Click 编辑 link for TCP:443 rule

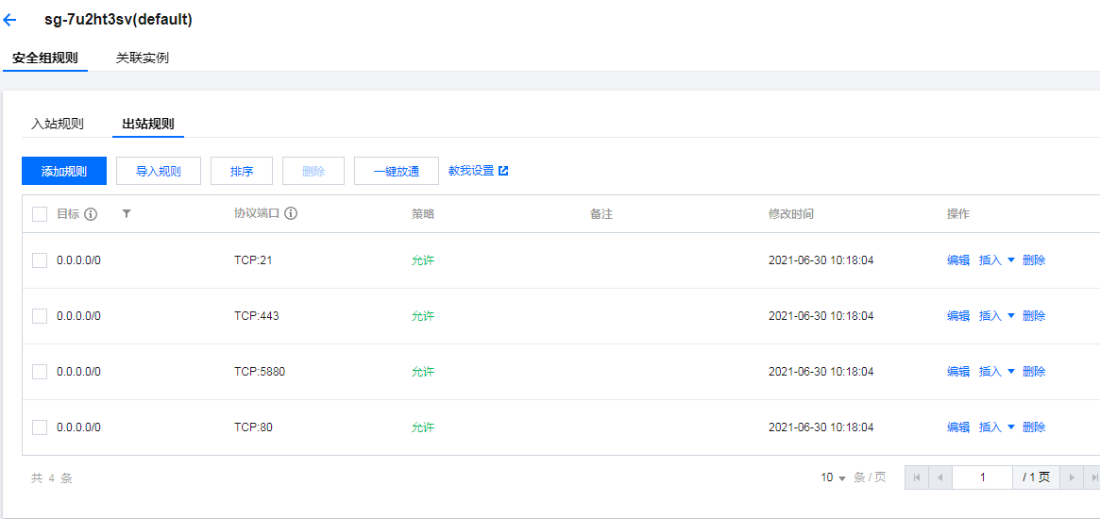click(958, 316)
